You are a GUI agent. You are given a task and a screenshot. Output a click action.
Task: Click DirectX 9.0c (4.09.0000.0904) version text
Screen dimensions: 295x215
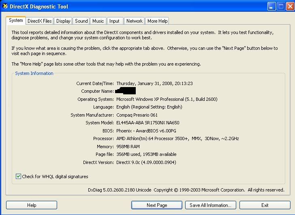(x=146, y=162)
